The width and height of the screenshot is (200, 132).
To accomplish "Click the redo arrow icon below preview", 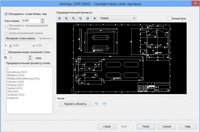I will (x=104, y=104).
